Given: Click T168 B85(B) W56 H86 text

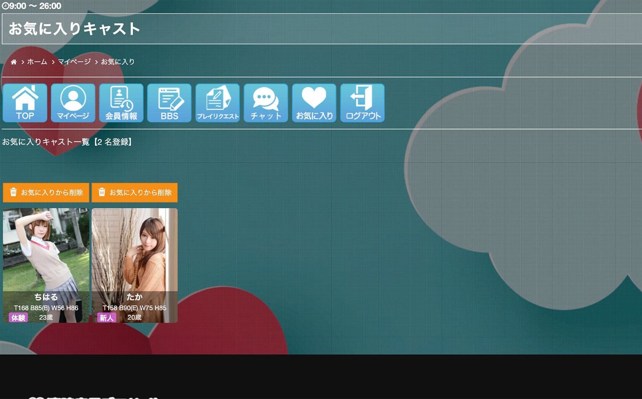Looking at the screenshot, I should [46, 308].
